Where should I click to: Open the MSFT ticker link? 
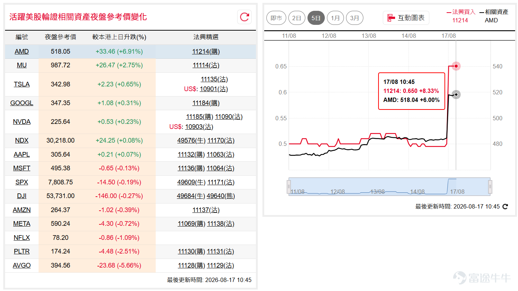[22, 168]
